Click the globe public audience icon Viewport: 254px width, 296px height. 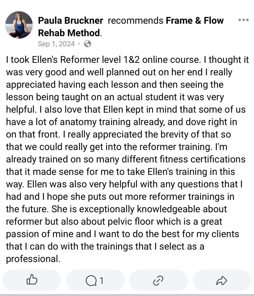click(88, 44)
